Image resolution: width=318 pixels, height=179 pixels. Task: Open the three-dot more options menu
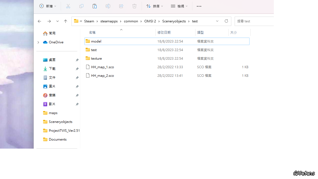click(199, 6)
